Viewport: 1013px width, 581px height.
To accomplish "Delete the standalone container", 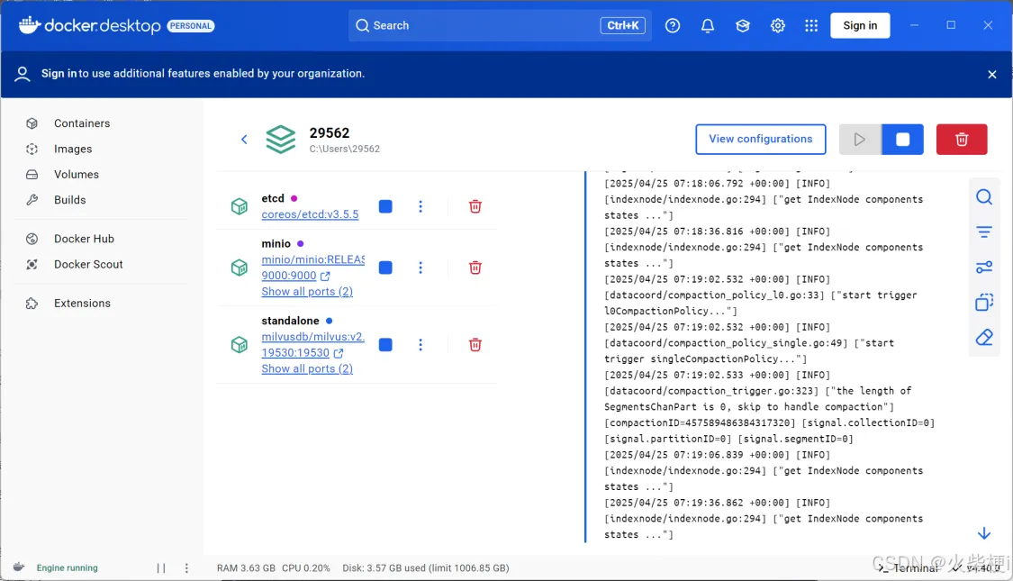I will click(x=475, y=344).
